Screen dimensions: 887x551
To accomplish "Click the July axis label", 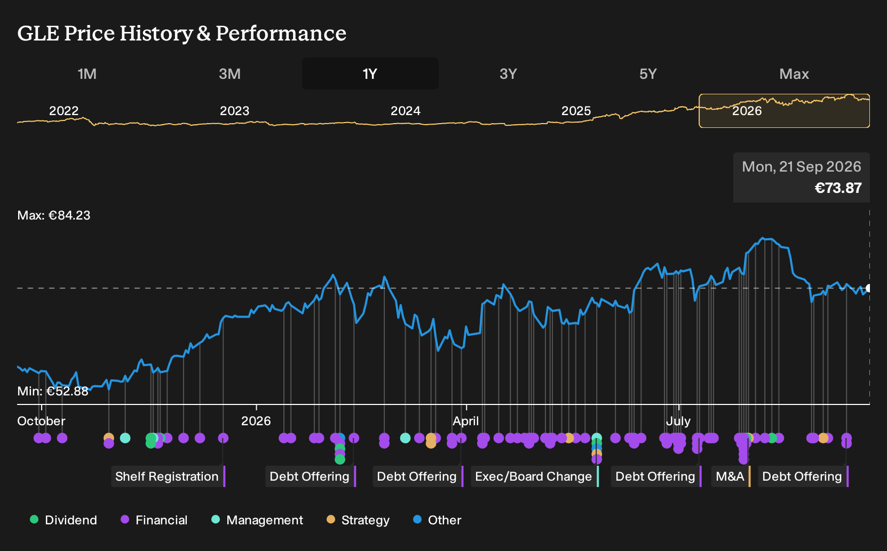I will point(678,421).
